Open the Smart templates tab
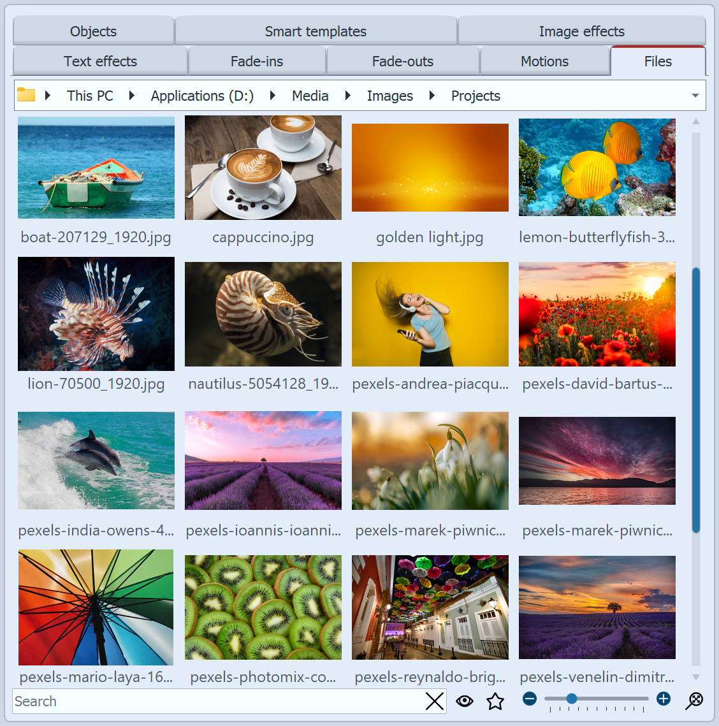Screen dimensions: 719x726 [316, 31]
